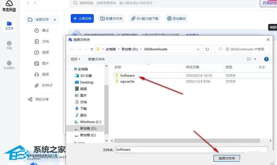Click the 选择文件夹 confirm button
The height and width of the screenshot is (165, 277).
click(227, 158)
